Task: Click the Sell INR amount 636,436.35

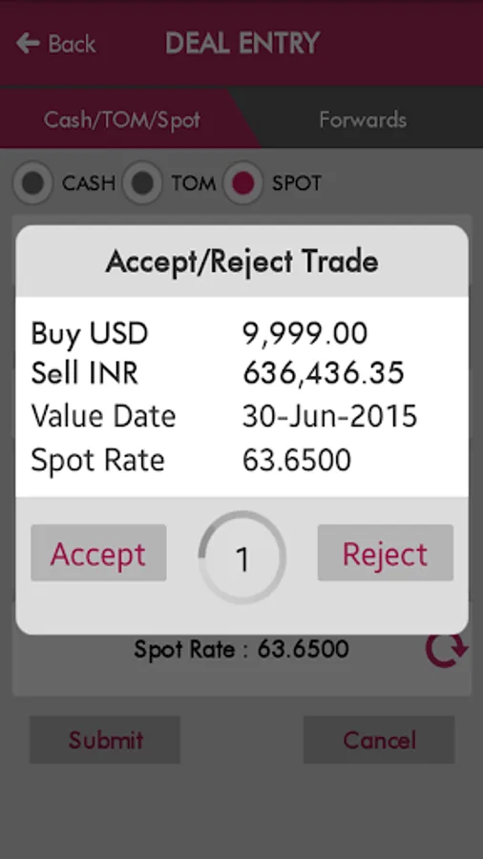Action: coord(323,373)
